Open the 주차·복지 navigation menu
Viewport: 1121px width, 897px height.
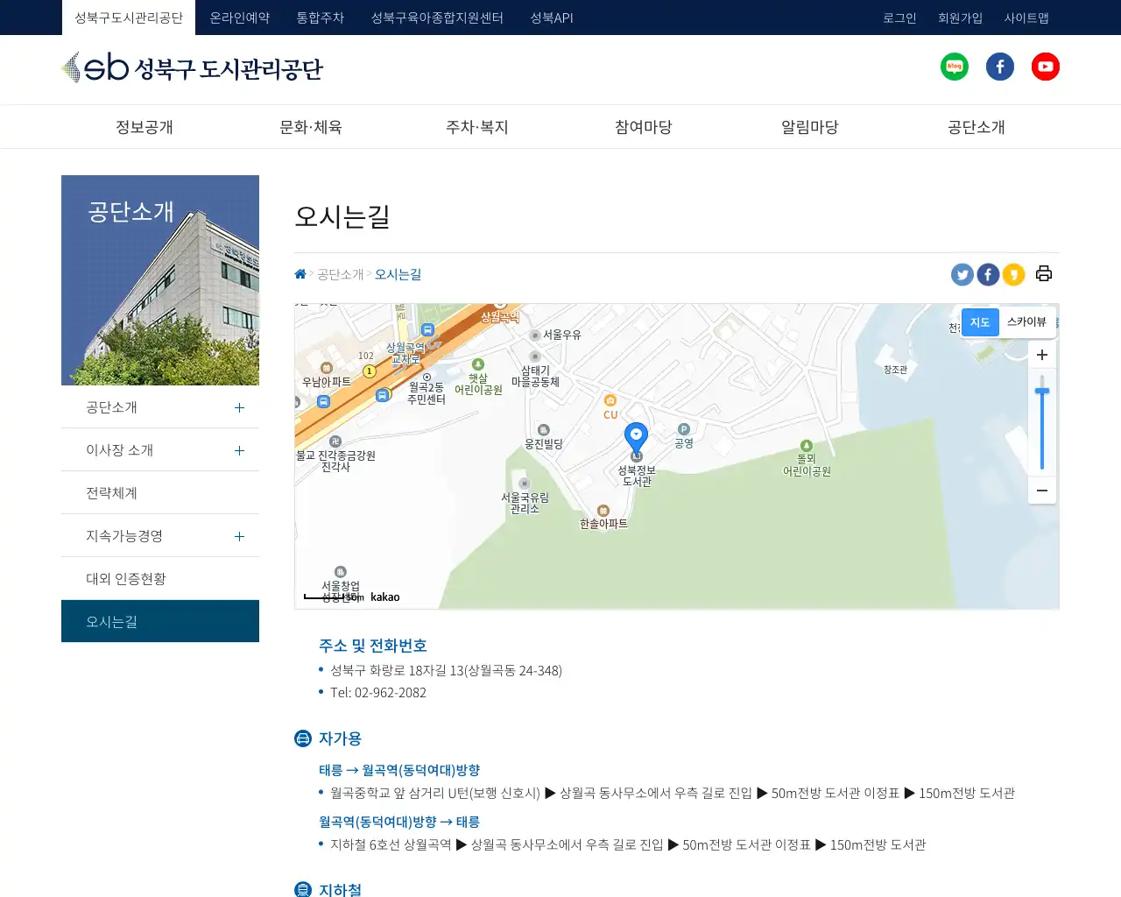tap(476, 127)
